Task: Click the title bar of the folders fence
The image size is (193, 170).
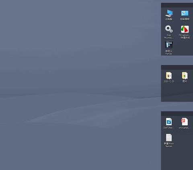Action: point(177,68)
